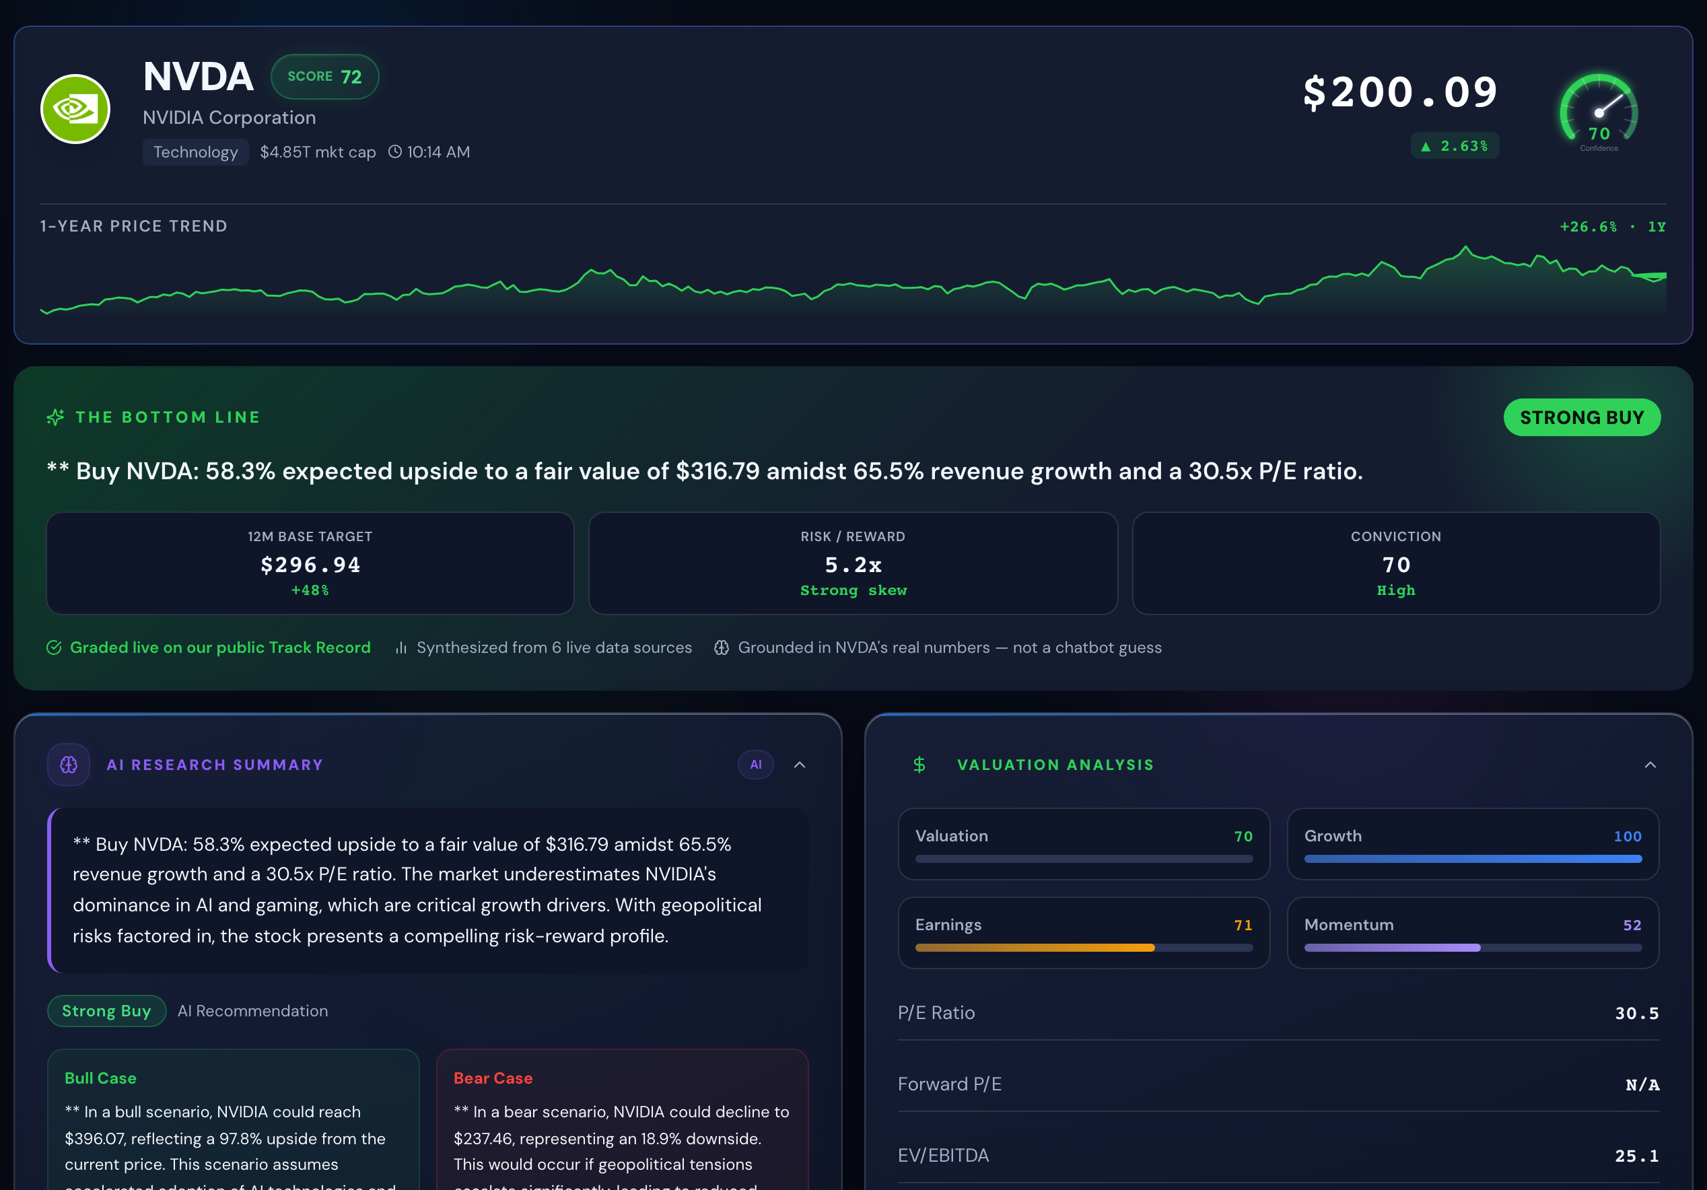Viewport: 1707px width, 1190px height.
Task: Click the AI badge in Research Summary
Action: click(x=755, y=765)
